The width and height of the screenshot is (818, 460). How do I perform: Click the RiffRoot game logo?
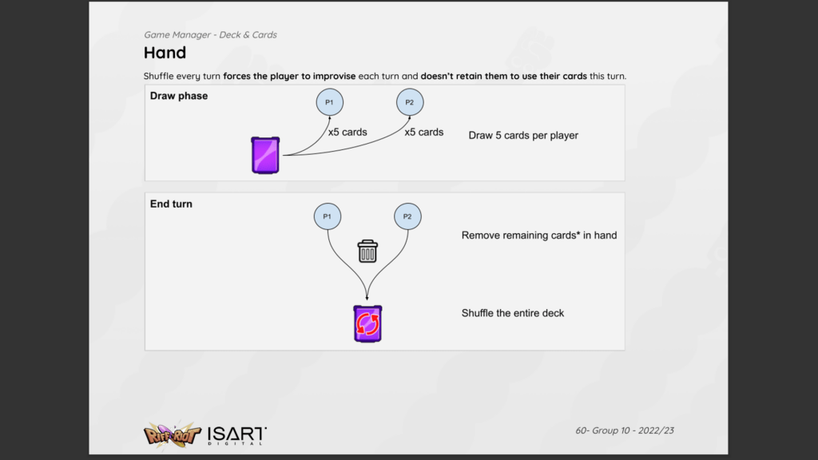(x=170, y=434)
